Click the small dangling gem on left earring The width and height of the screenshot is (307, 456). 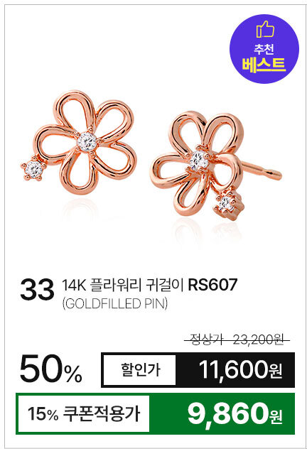[x=33, y=168]
